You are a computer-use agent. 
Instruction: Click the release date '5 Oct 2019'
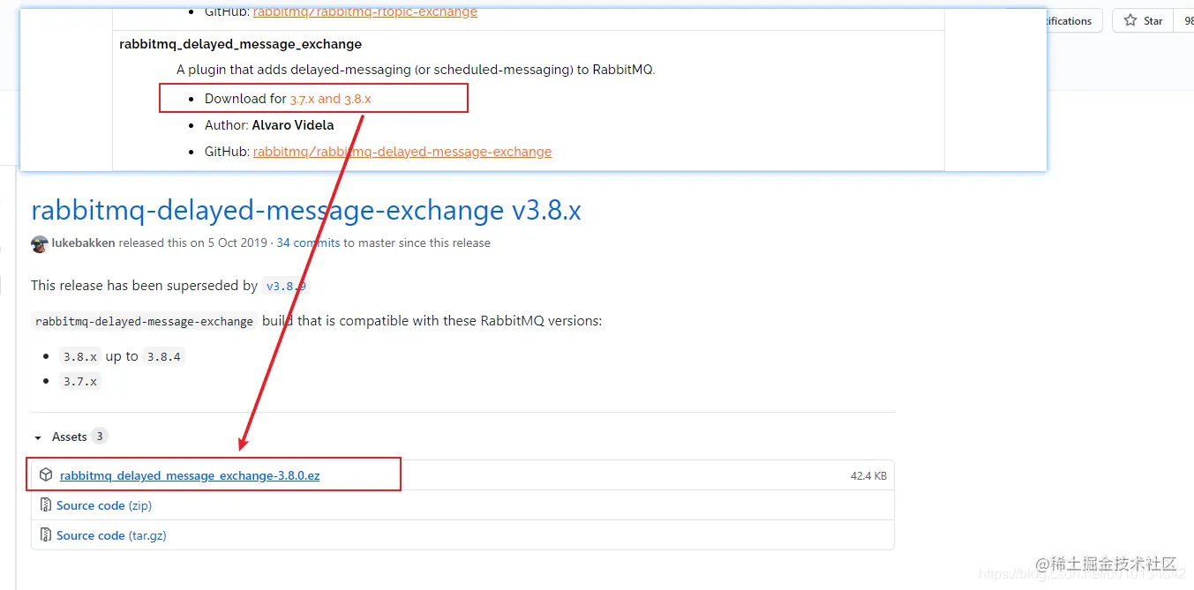pyautogui.click(x=238, y=243)
